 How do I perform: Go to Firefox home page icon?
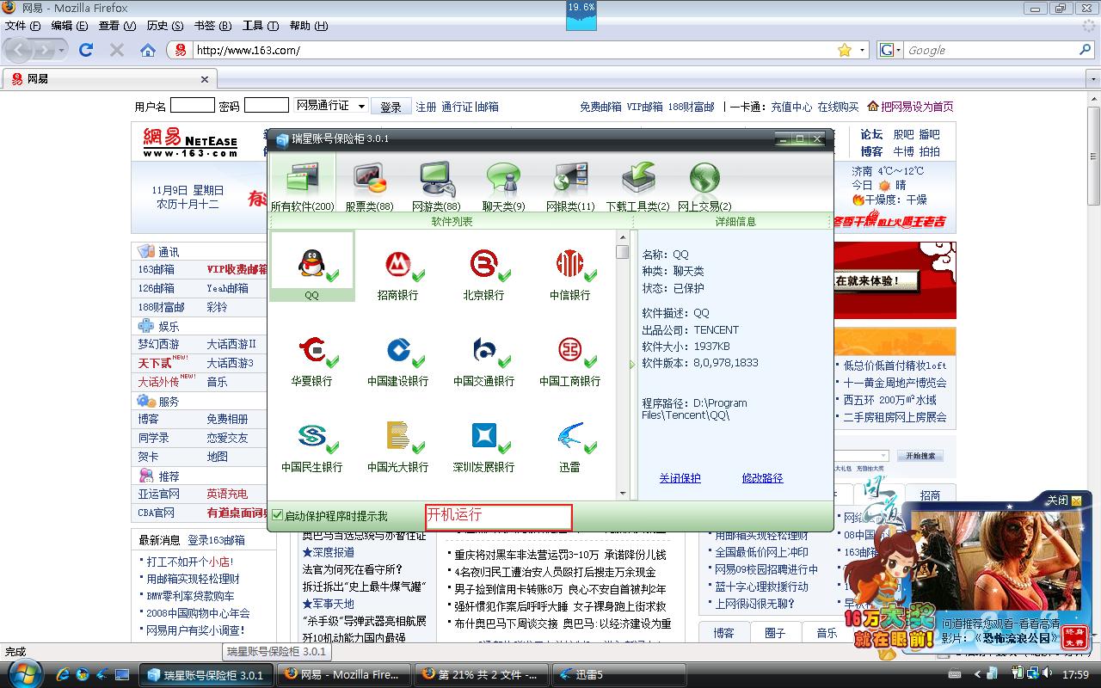pos(148,50)
